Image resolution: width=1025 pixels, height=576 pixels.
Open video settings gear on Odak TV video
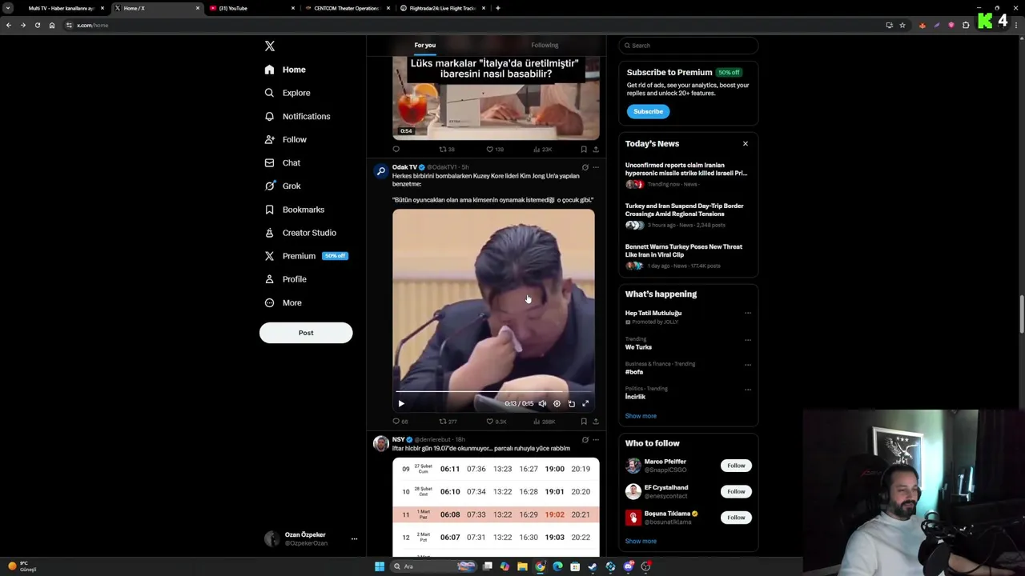557,403
